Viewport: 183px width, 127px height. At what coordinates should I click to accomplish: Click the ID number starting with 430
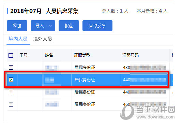[x=144, y=68]
